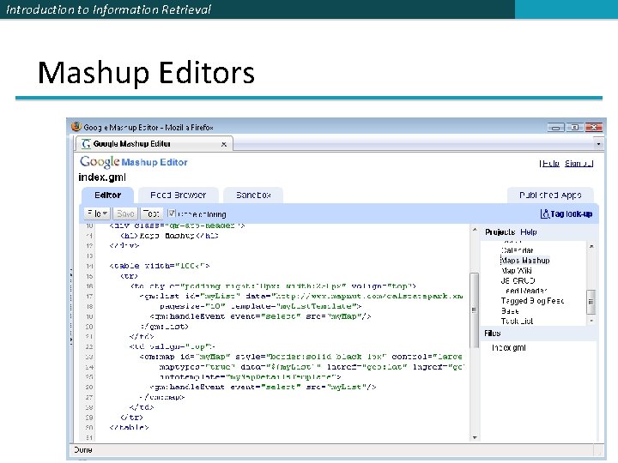
Task: Click the project list scroll-down arrow
Action: coord(591,322)
